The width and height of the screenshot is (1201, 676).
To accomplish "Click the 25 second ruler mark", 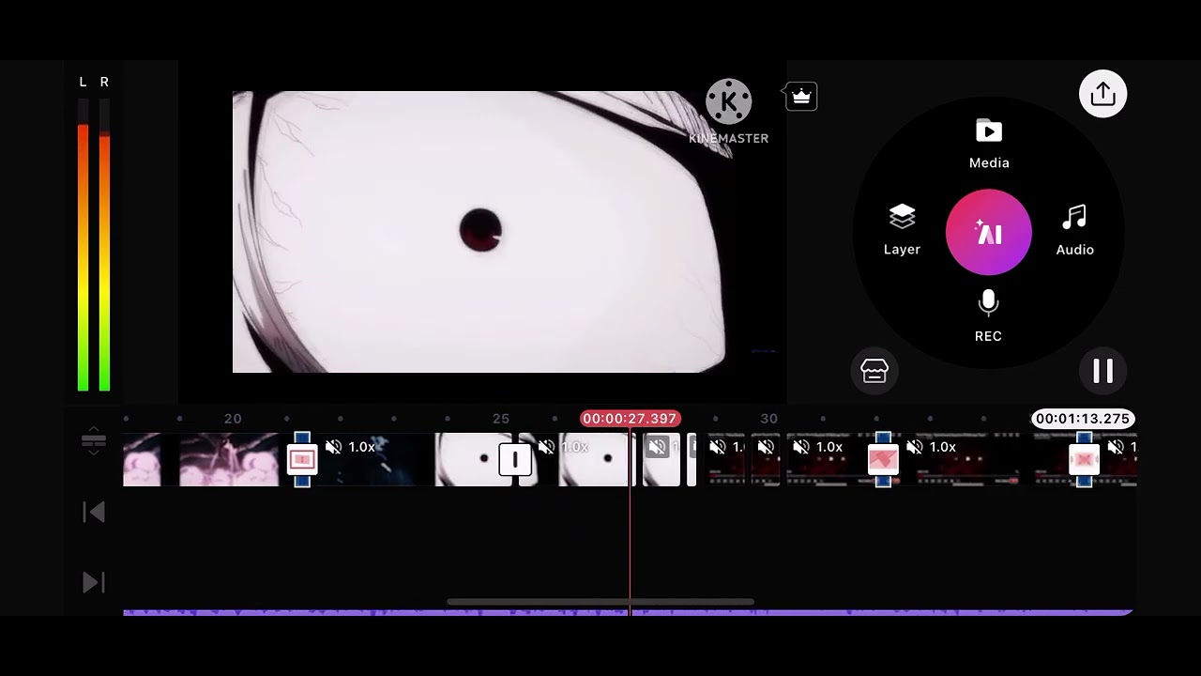I will [x=501, y=419].
